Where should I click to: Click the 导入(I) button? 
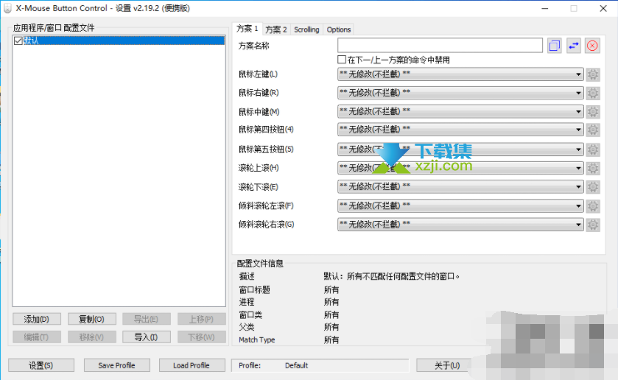click(x=147, y=337)
